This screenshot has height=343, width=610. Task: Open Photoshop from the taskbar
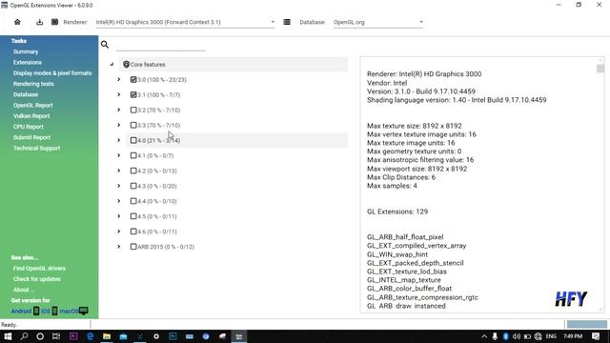173,336
